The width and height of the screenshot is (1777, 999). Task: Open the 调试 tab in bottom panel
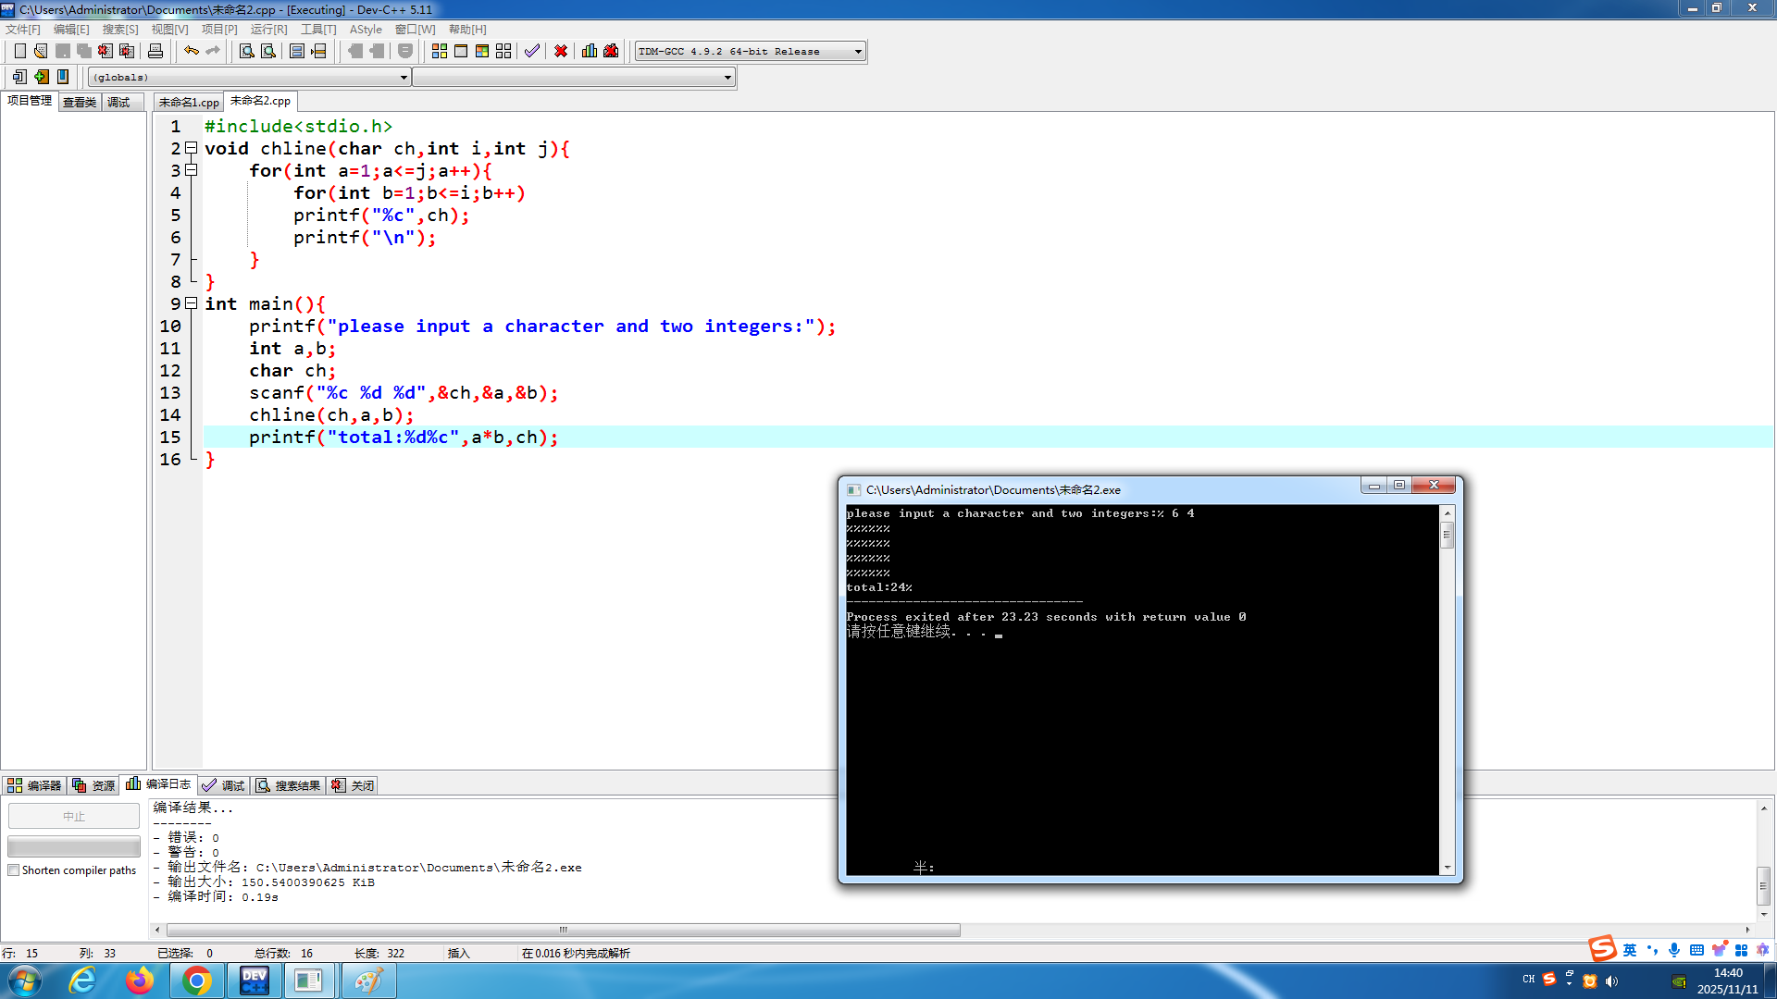click(224, 785)
